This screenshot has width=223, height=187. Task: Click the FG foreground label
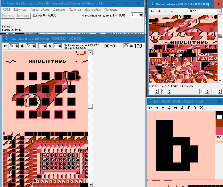(x=219, y=138)
